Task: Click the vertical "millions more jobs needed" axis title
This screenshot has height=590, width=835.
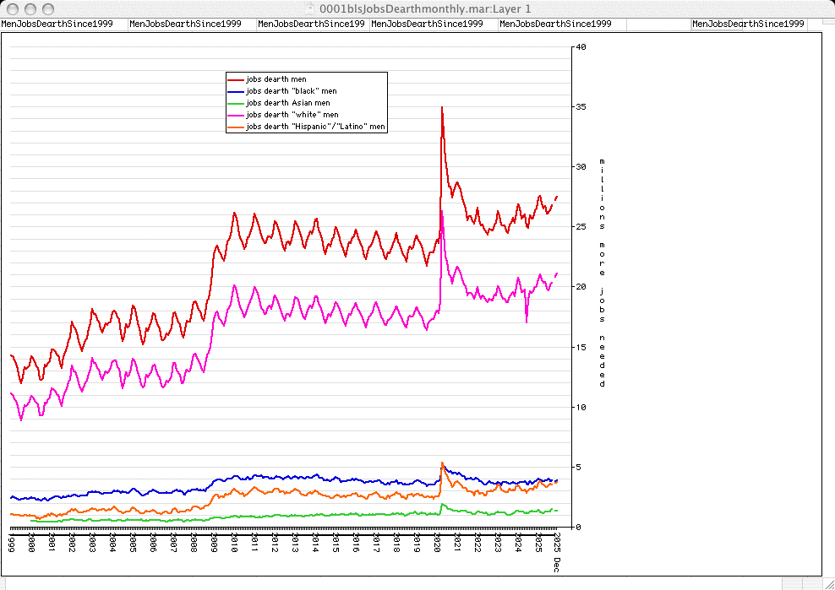Action: 602,272
